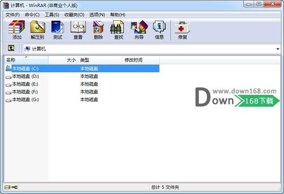Viewport: 284px width, 194px height.
Task: Minimize the WinRAR window
Action: [x=249, y=4]
